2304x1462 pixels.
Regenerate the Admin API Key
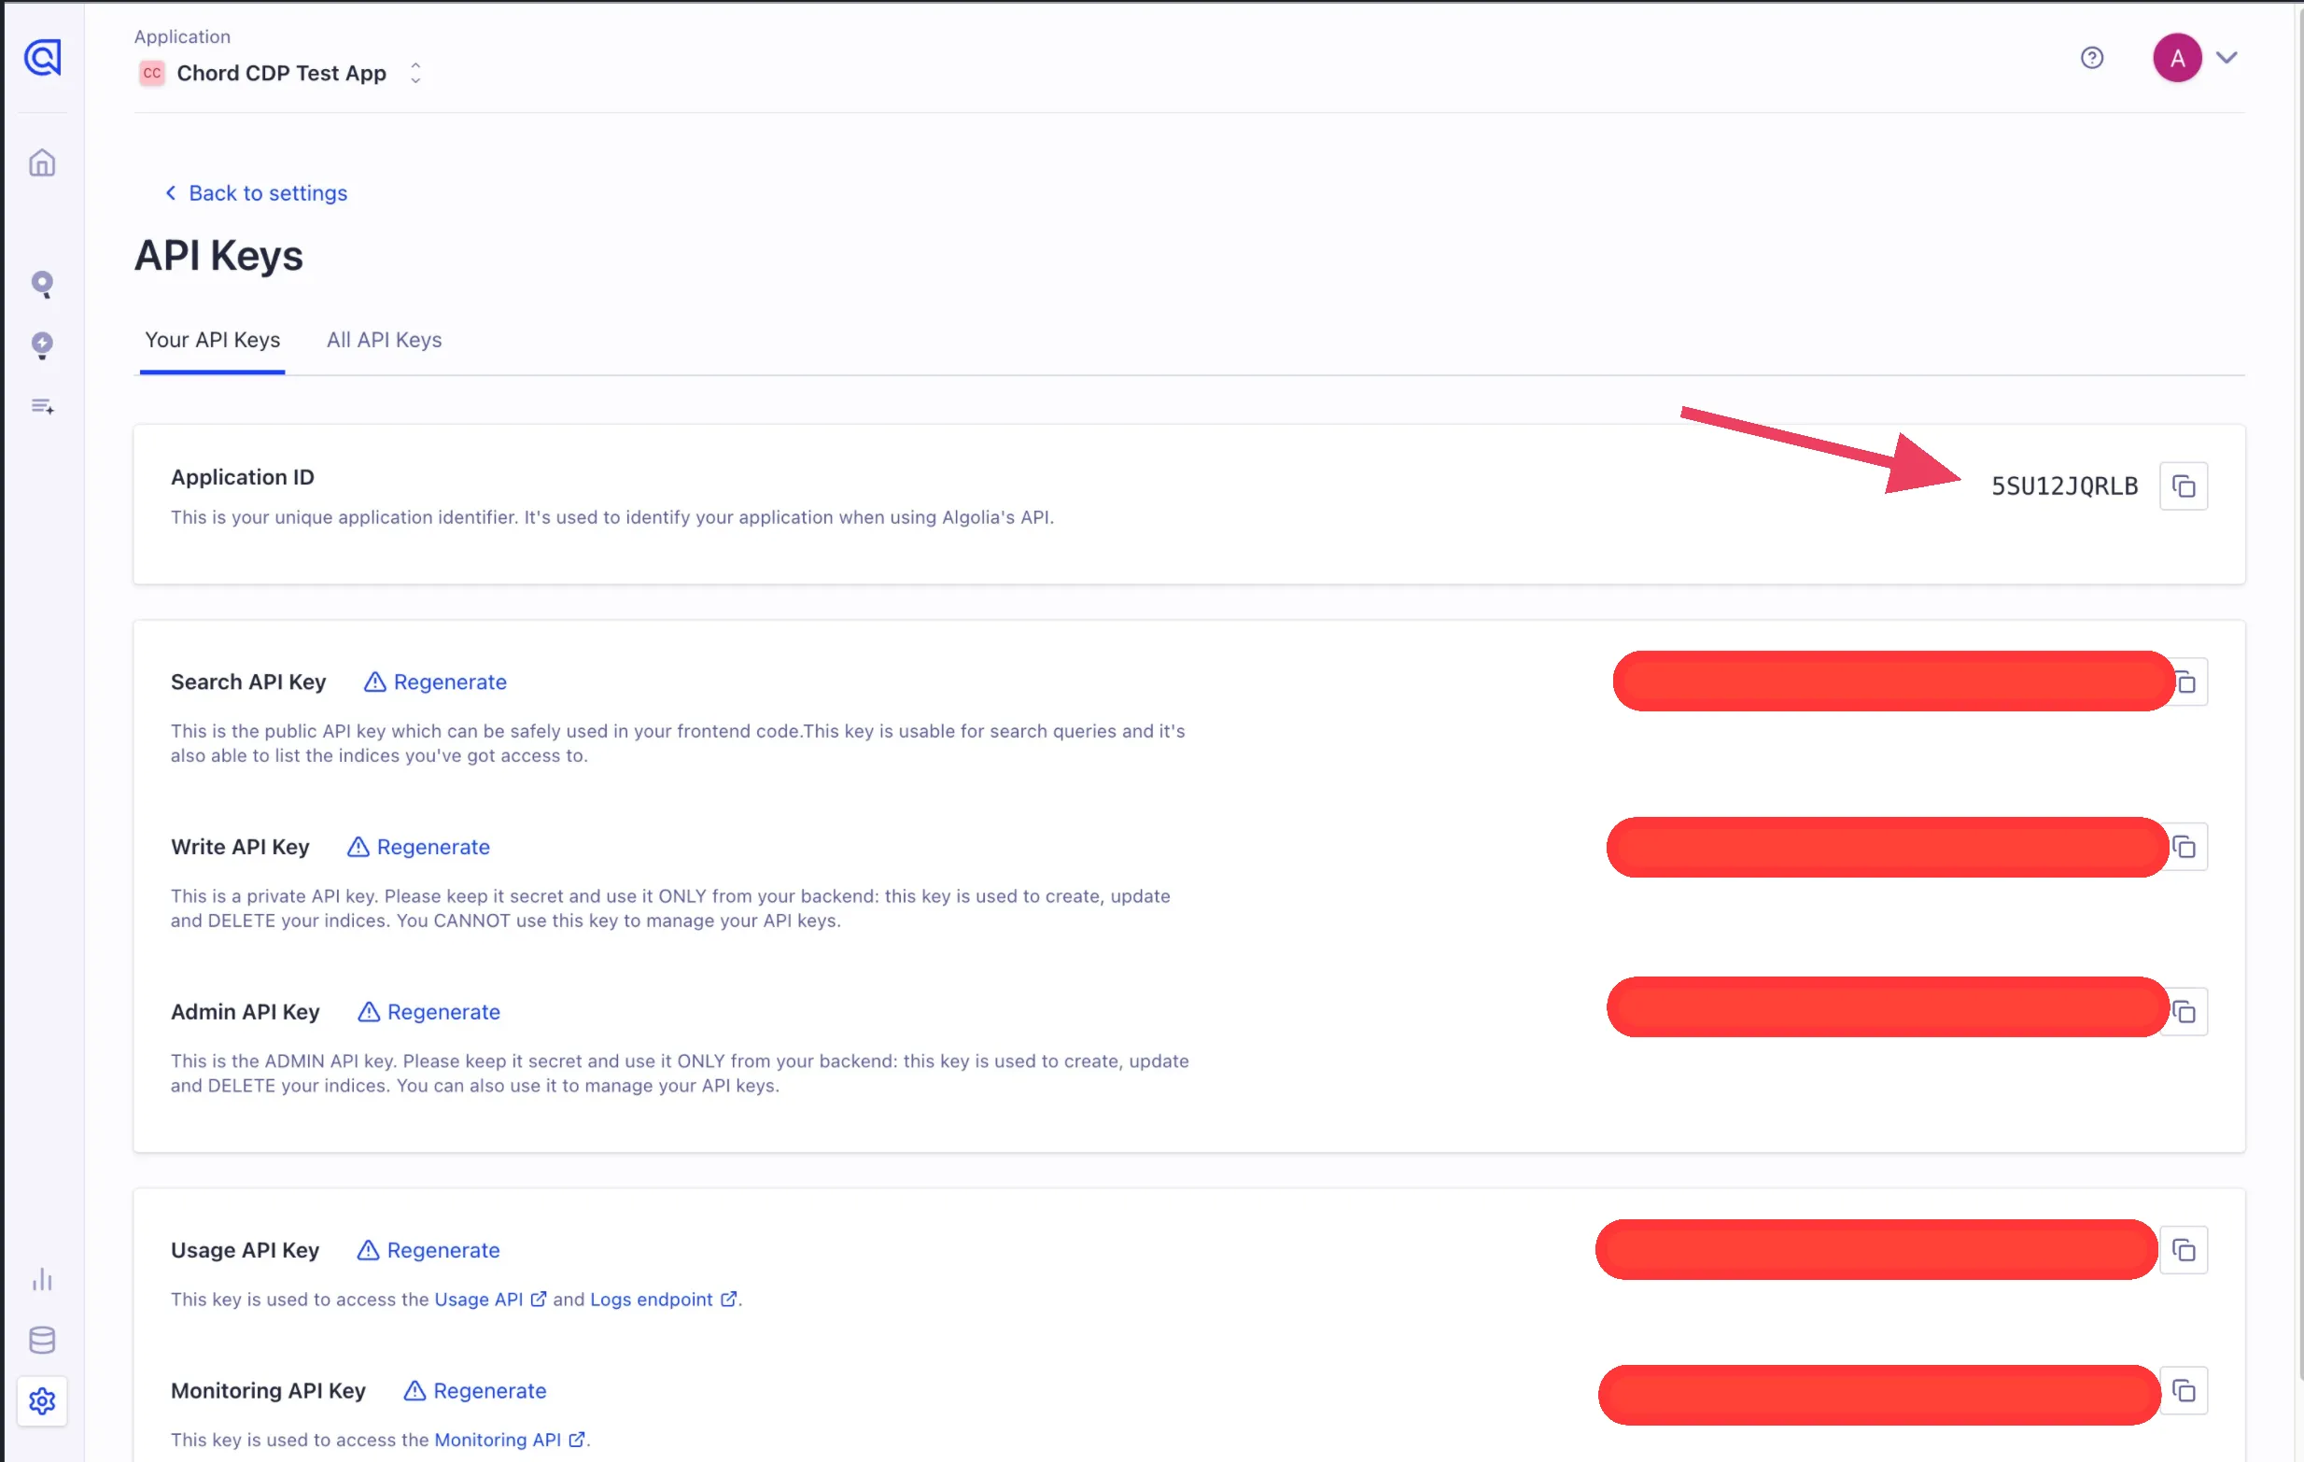click(x=428, y=1011)
